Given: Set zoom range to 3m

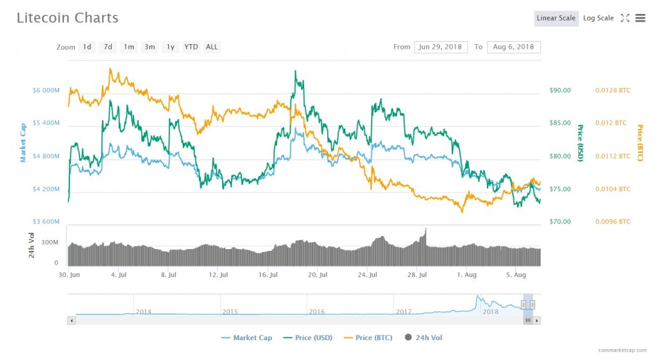Looking at the screenshot, I should coord(149,47).
